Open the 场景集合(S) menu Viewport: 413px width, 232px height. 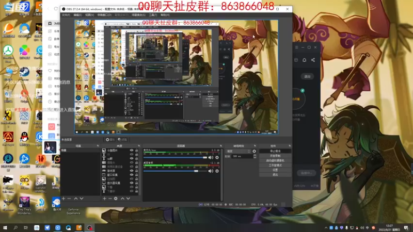[x=138, y=15]
